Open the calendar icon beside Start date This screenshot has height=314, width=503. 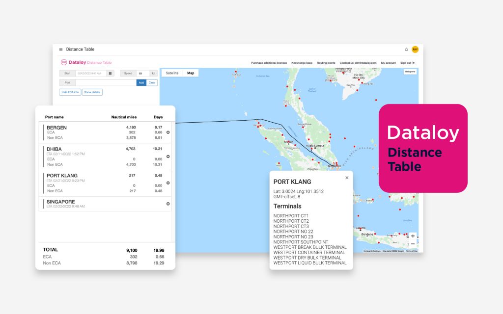pyautogui.click(x=110, y=74)
